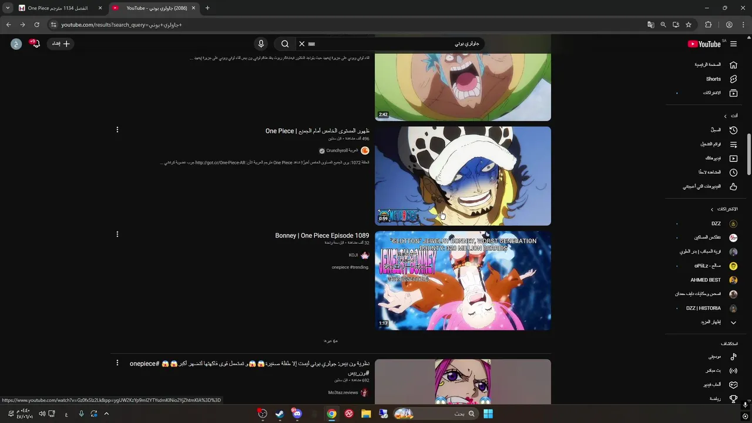This screenshot has width=752, height=423.
Task: Close the One Piece chapter 1134 tab
Action: click(100, 8)
